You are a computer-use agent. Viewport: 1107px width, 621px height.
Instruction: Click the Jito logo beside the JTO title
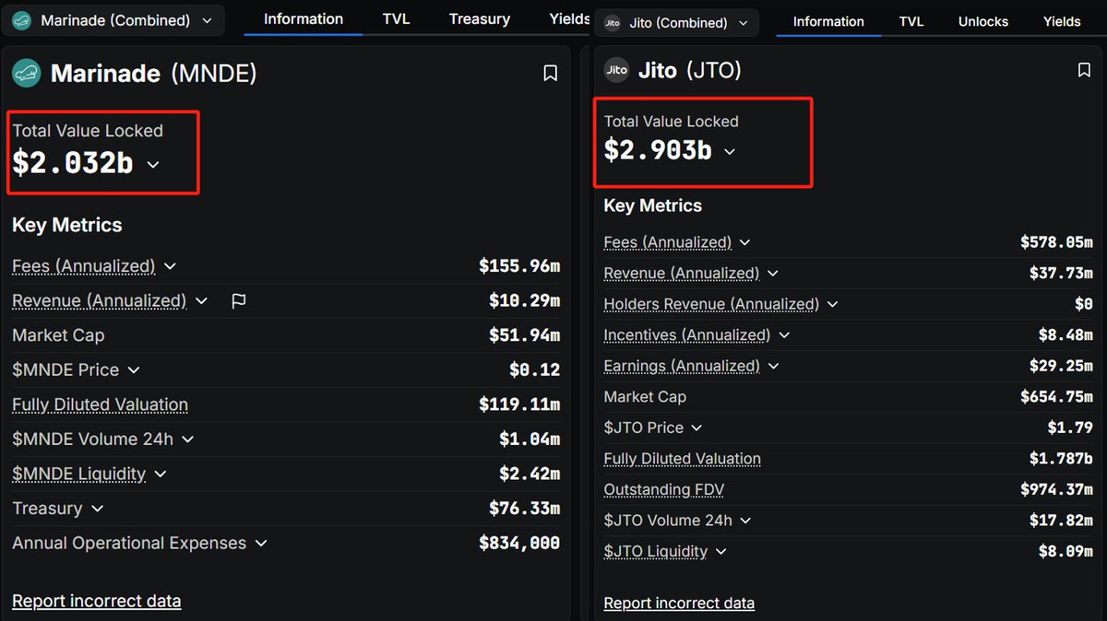coord(616,70)
